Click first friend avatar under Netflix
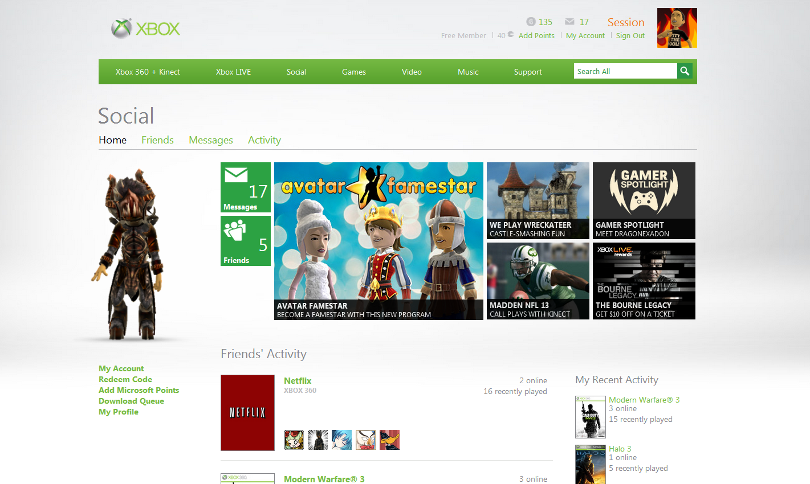Screen dimensions: 810x484 (x=294, y=440)
